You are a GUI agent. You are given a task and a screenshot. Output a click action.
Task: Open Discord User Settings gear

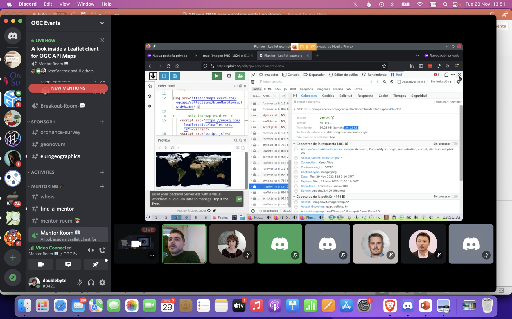(102, 283)
